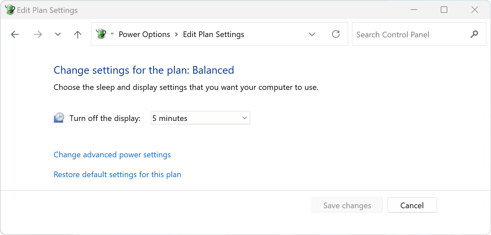Expand the address bar history dropdown
Image resolution: width=491 pixels, height=235 pixels.
(x=312, y=34)
